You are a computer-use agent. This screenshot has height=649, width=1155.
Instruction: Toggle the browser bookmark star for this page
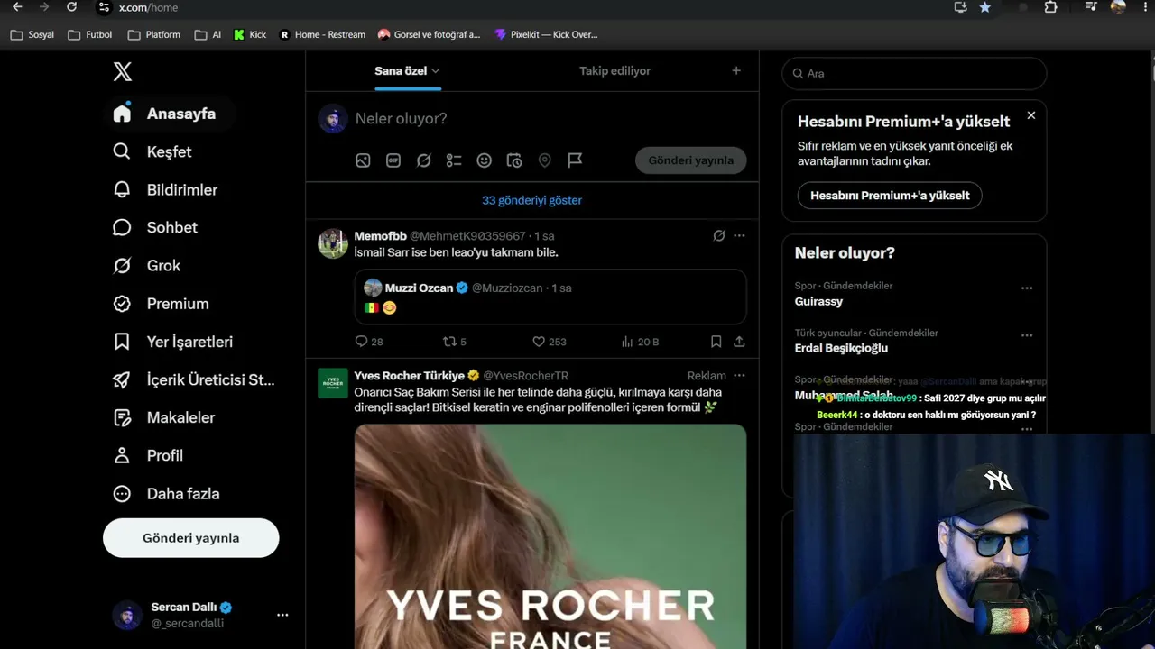(985, 7)
